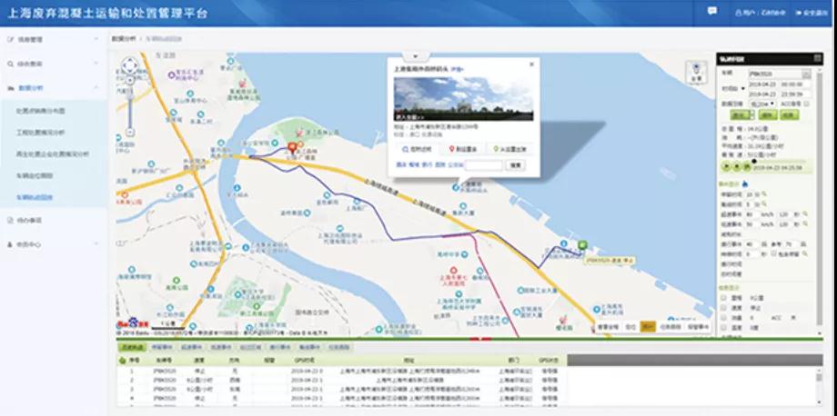Screen dimensions: 837x416
Task: Select the 车辆轨迹回放 menu item
Action: [x=35, y=196]
